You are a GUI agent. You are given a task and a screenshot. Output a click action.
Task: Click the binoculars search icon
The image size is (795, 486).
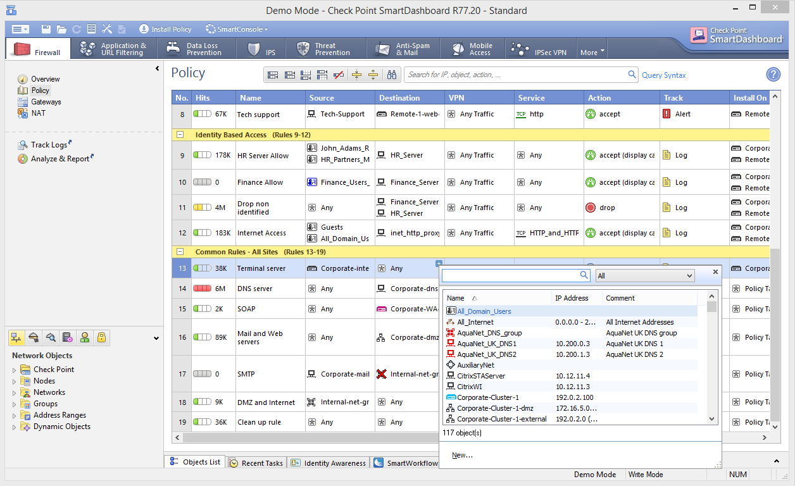point(392,75)
